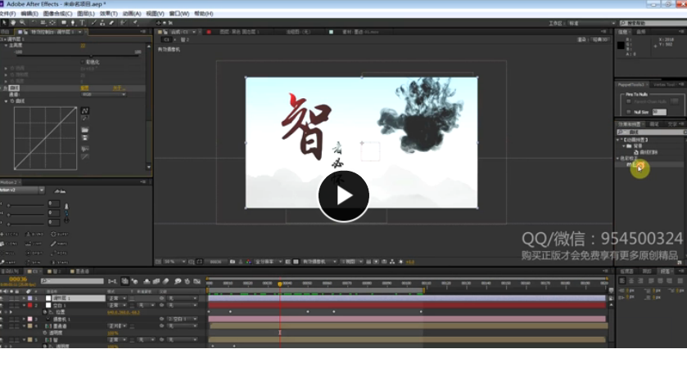Select the Eraser tool

111,23
